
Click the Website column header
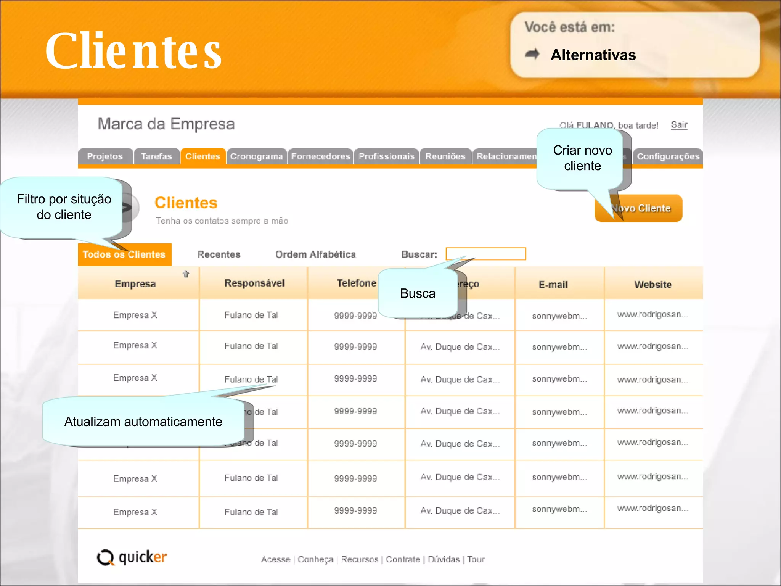[653, 285]
